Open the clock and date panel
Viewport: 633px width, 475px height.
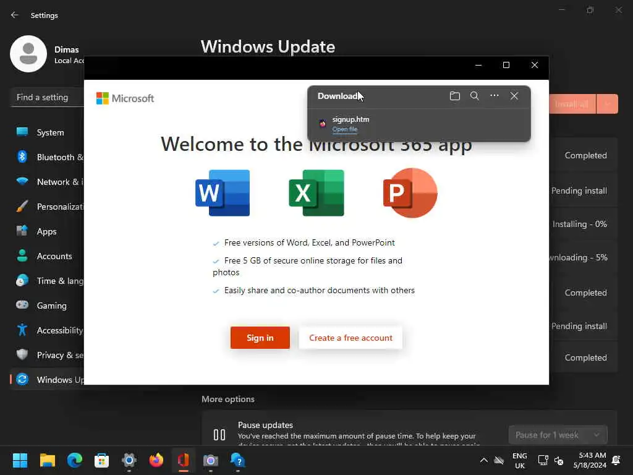[x=590, y=460]
